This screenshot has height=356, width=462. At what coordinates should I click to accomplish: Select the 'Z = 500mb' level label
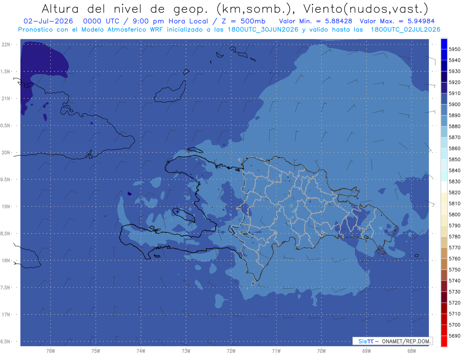click(243, 21)
